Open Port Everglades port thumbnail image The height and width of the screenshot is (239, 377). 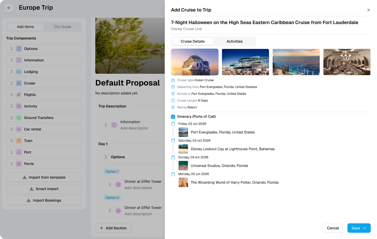183,132
